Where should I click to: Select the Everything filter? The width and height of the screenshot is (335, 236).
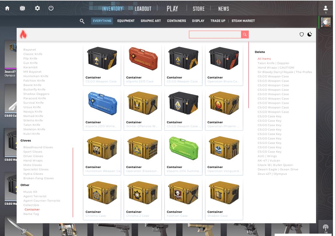(102, 21)
